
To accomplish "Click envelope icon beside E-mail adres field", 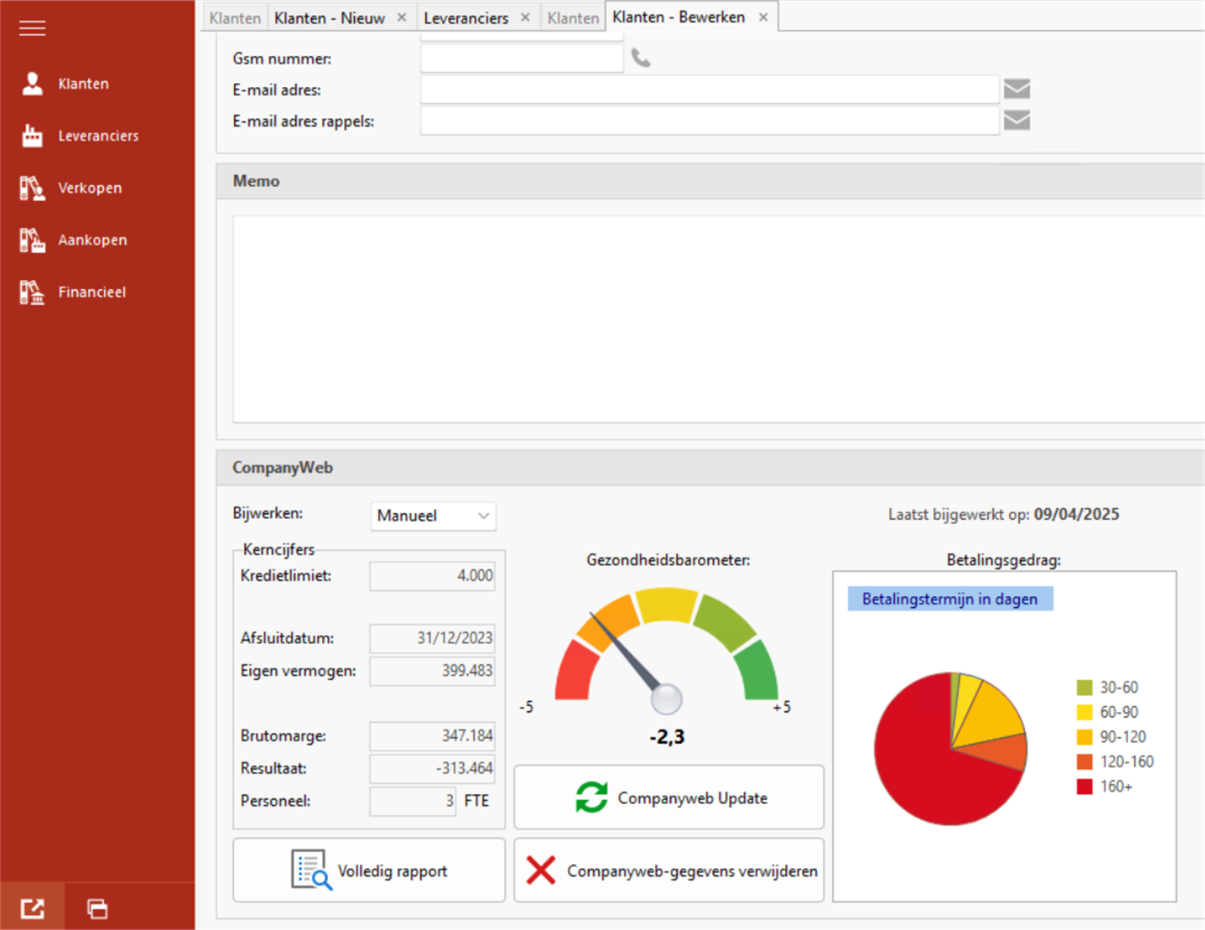I will [x=1017, y=89].
